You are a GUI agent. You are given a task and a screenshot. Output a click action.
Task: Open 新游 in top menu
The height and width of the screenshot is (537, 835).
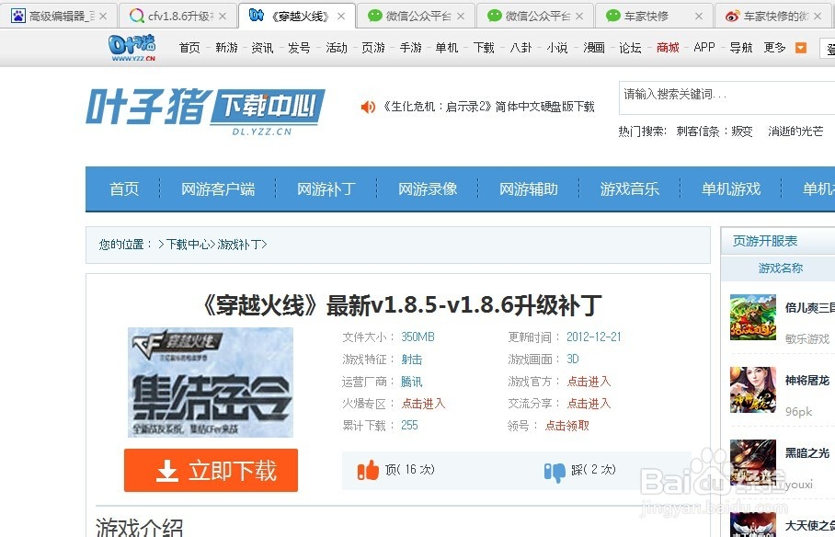(x=226, y=48)
